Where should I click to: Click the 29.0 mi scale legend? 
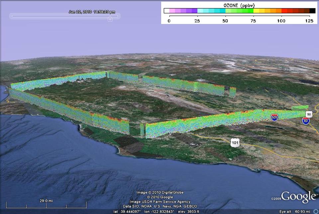[46, 204]
